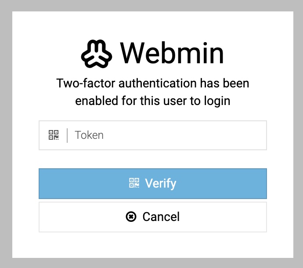Click the empty white panel area below Cancel

pos(153,245)
